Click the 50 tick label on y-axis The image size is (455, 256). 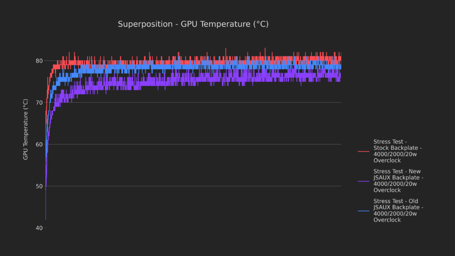click(x=39, y=186)
